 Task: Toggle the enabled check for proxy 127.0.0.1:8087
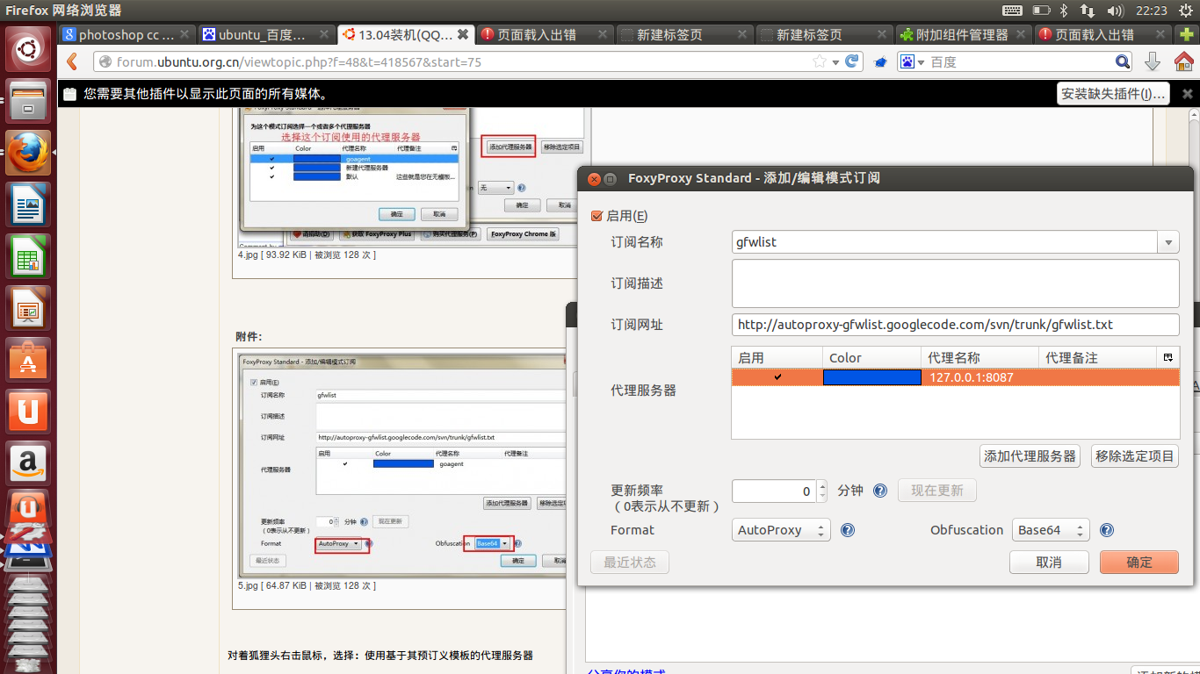click(x=777, y=377)
